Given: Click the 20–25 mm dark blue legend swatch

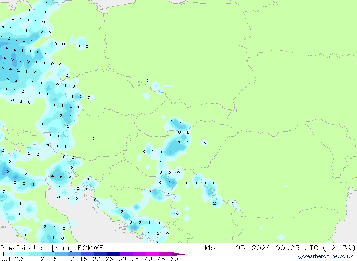Looking at the screenshot, I should click(x=101, y=254).
